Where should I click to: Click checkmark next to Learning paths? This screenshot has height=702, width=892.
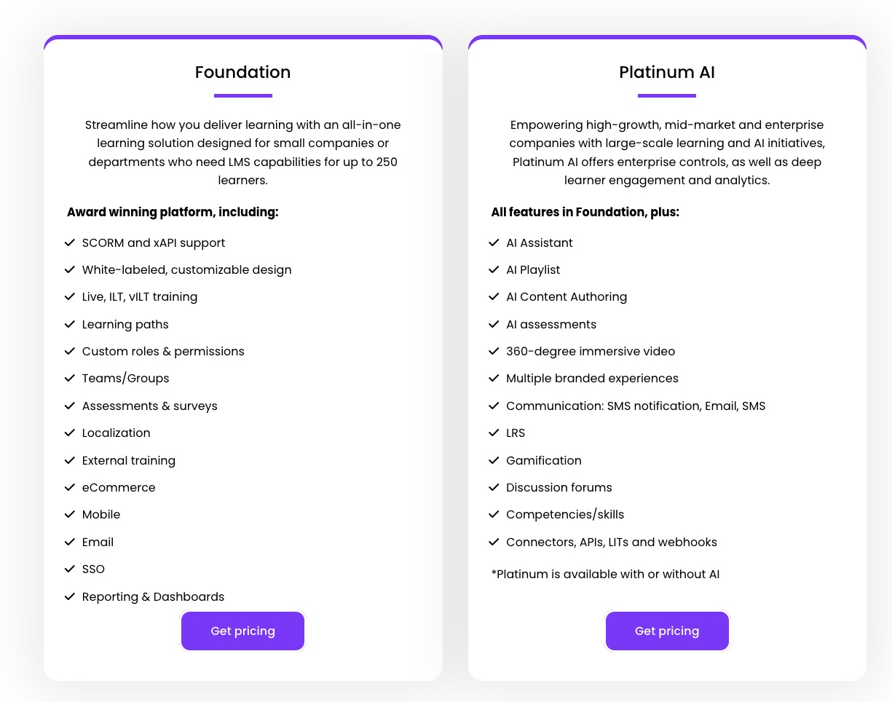[70, 324]
